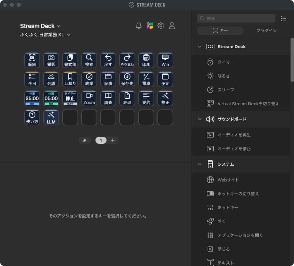Select the 検索 magnifier key

pos(89,61)
